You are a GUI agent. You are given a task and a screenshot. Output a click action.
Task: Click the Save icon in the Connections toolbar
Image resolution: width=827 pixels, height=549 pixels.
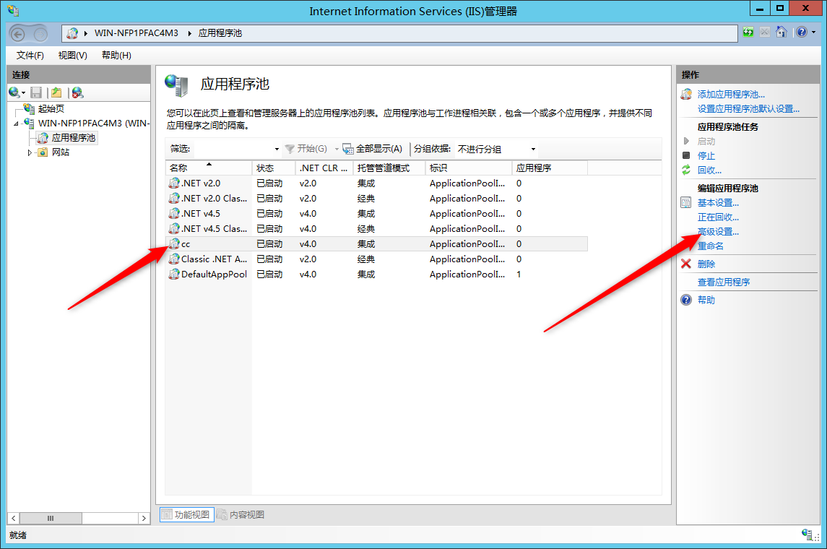point(36,92)
